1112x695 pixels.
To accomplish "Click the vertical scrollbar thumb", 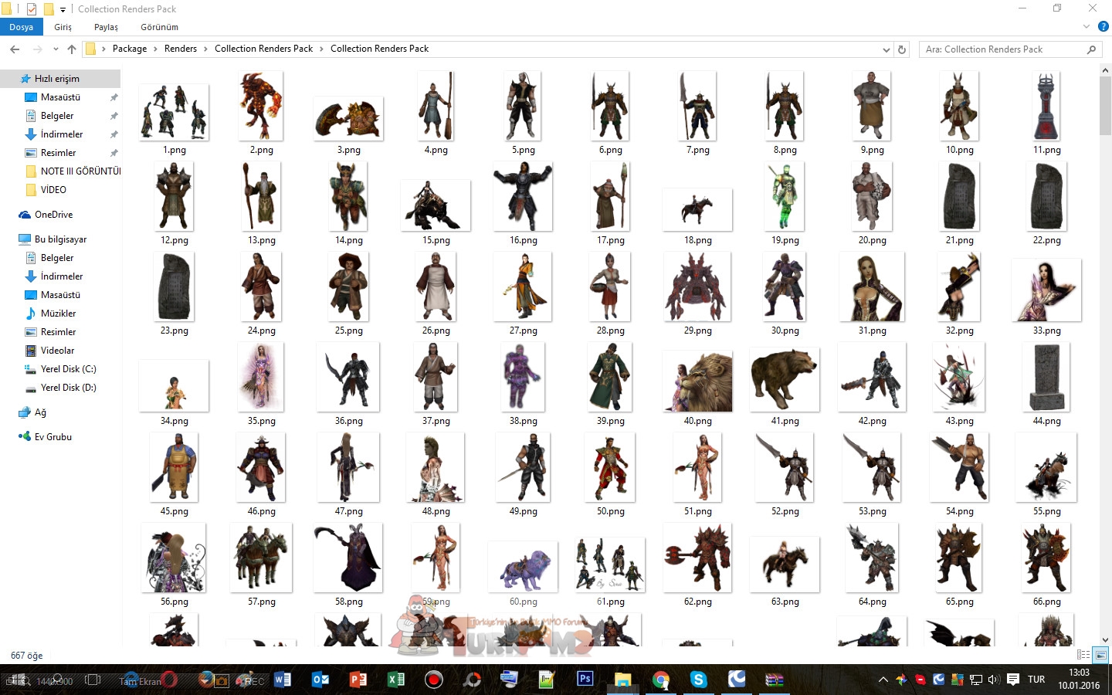I will 1105,104.
